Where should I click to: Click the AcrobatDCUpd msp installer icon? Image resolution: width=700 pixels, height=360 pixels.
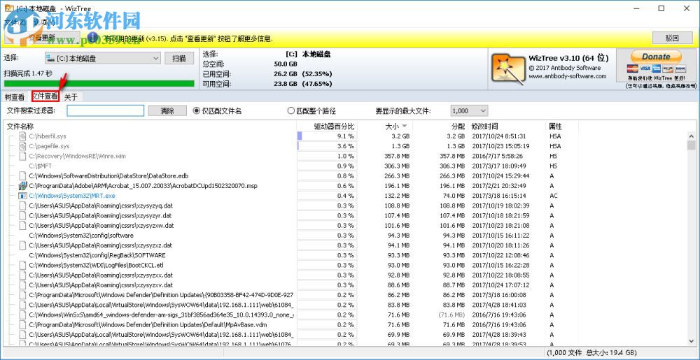click(x=22, y=186)
